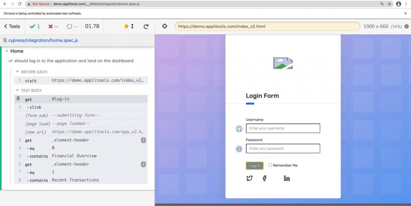Click the rerun tests reload icon
The image size is (411, 206).
point(146,27)
